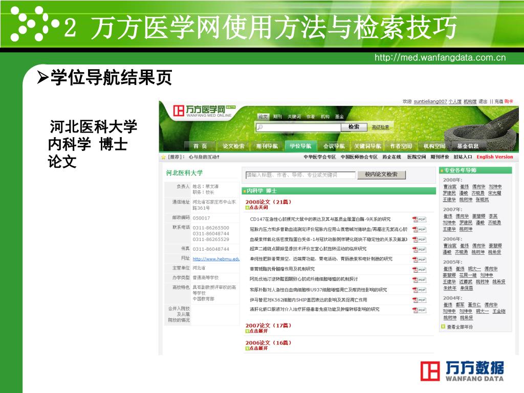This screenshot has height=393, width=524.
Task: Open the 中华医学会专区 link
Action: [319, 157]
